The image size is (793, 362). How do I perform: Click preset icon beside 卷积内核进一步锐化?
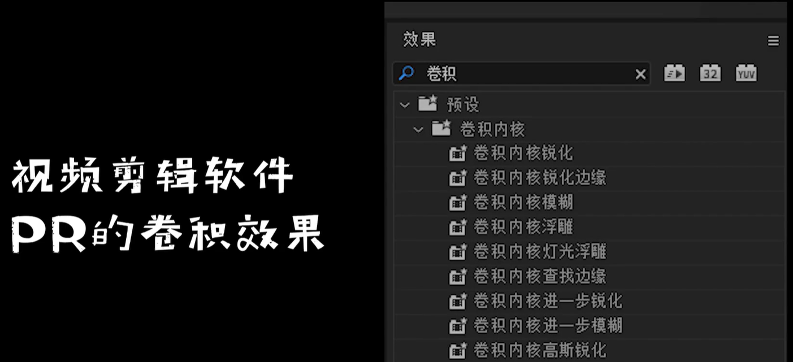click(x=458, y=301)
